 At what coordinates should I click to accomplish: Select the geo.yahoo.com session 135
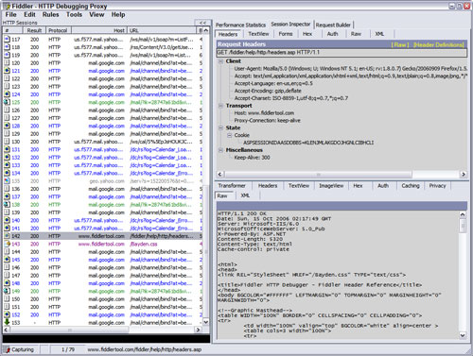(x=103, y=181)
